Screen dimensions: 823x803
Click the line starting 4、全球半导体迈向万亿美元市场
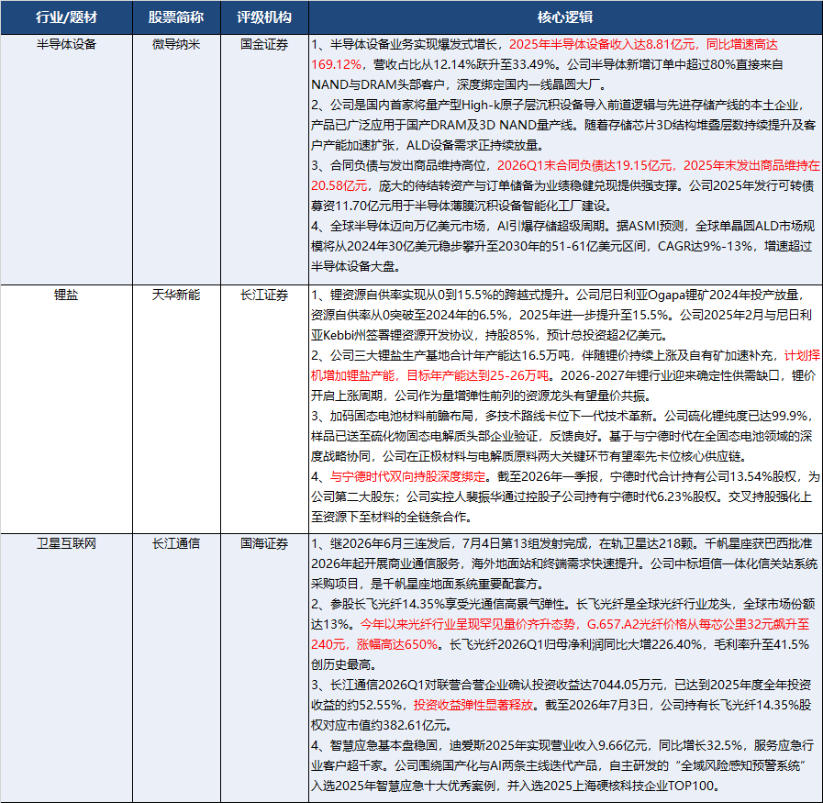pos(562,226)
